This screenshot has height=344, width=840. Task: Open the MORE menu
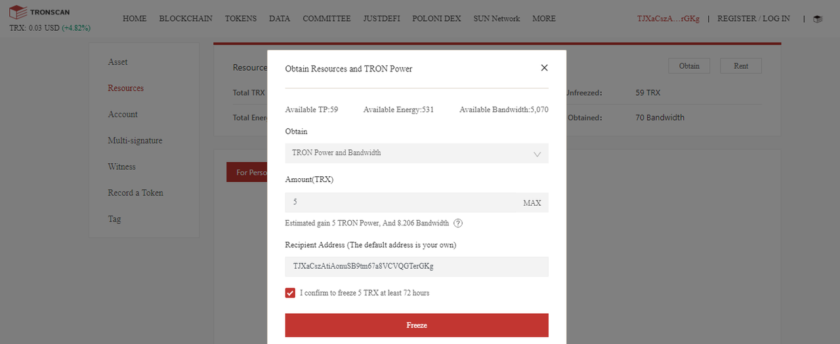click(x=544, y=19)
